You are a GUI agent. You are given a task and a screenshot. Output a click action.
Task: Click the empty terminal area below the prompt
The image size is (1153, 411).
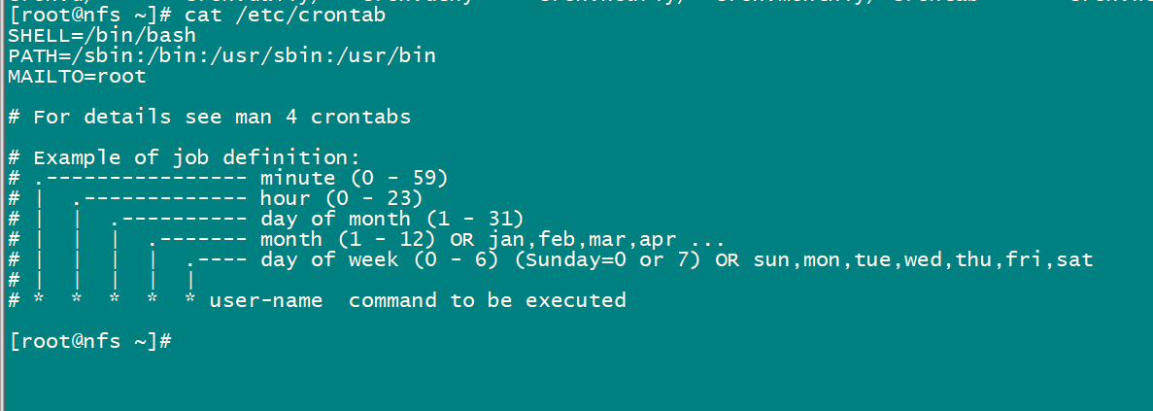[x=577, y=382]
